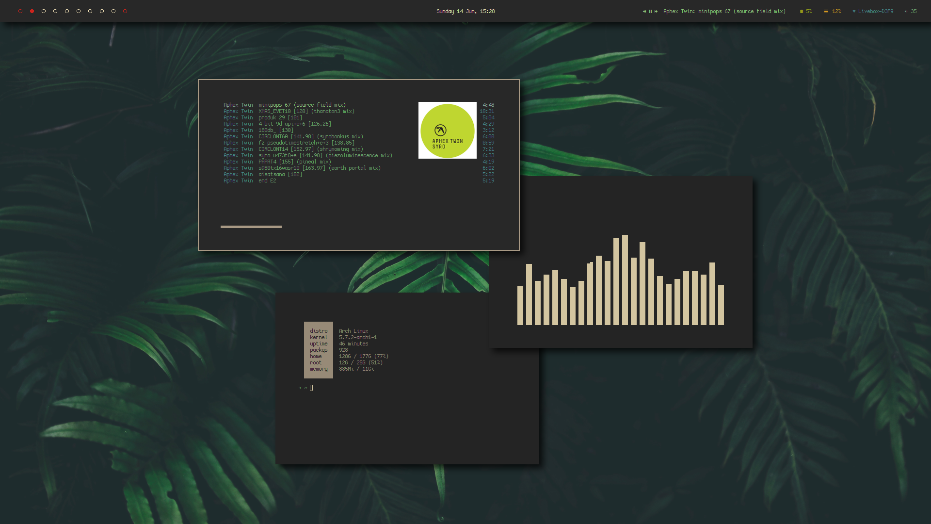Click the tallest bar in audio visualizer
Image resolution: width=931 pixels, height=524 pixels.
(x=625, y=280)
